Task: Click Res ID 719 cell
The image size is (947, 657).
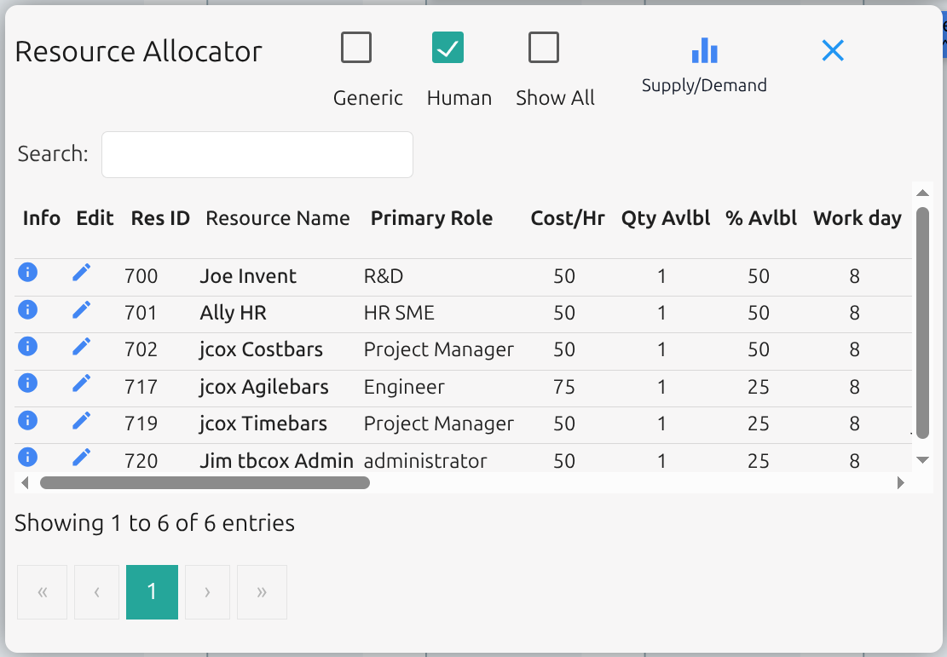Action: coord(141,424)
